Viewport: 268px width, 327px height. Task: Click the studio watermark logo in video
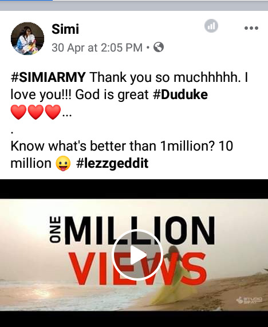(249, 301)
